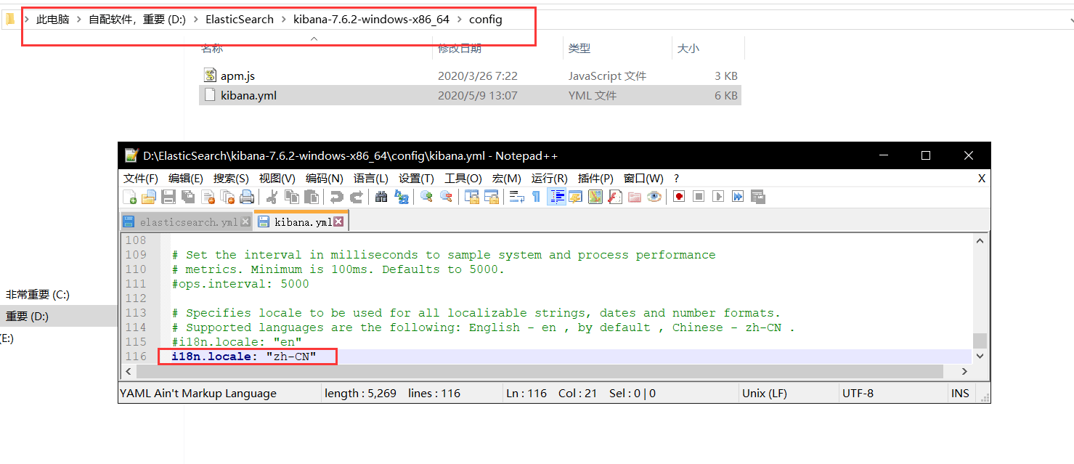Image resolution: width=1074 pixels, height=464 pixels.
Task: Run macro multiple times icon
Action: pyautogui.click(x=738, y=197)
